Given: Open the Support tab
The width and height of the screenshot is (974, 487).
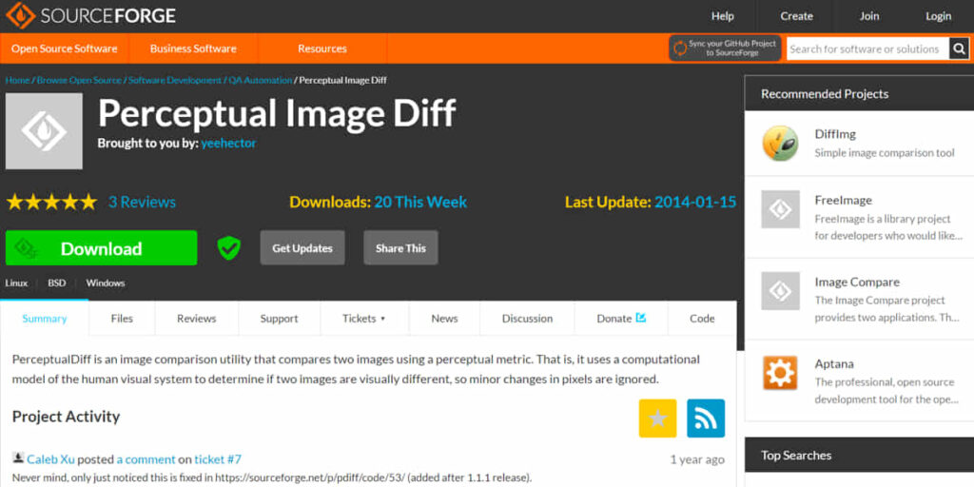Looking at the screenshot, I should pos(279,319).
